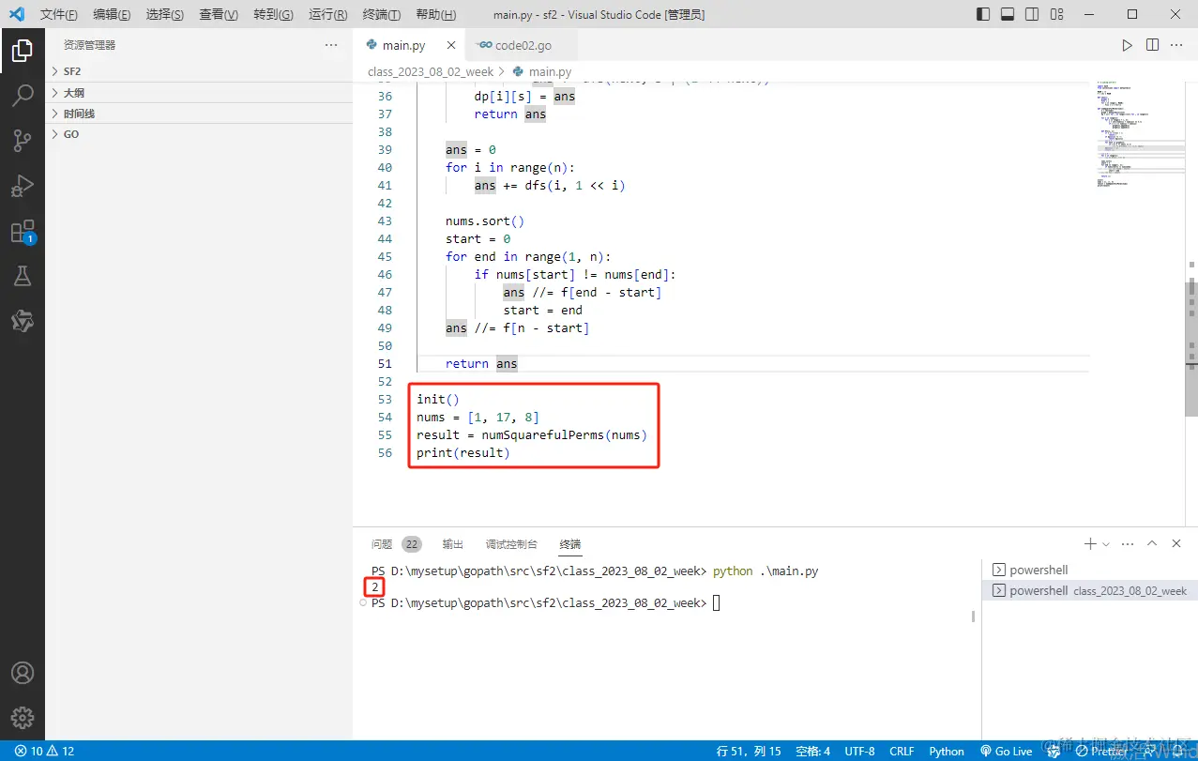Click the Go Live status bar item

click(x=1006, y=751)
